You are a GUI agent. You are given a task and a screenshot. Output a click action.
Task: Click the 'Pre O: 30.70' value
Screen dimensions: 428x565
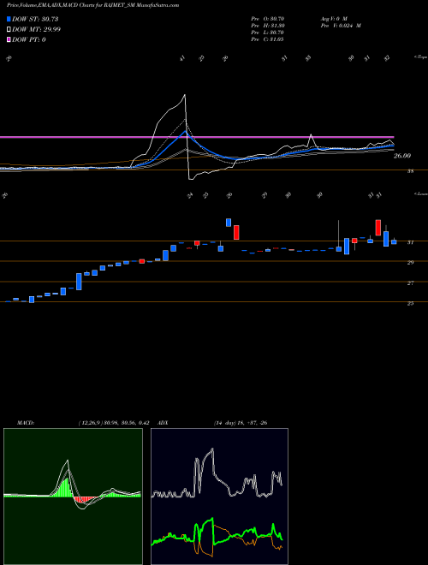pos(268,18)
